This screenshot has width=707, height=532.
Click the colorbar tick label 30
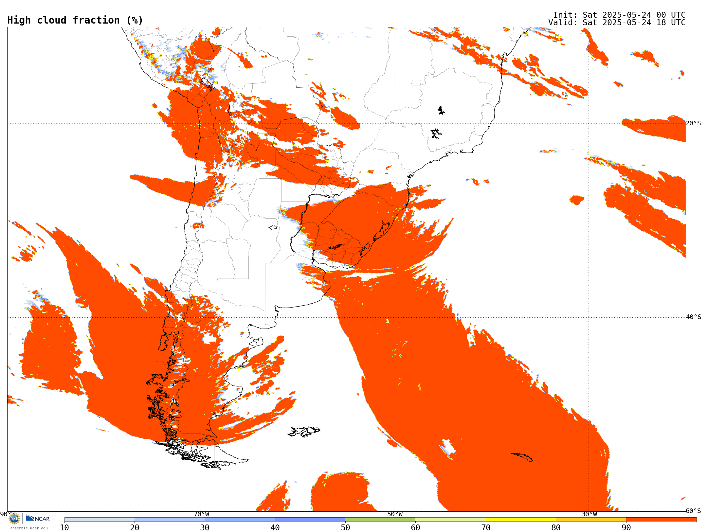pos(205,528)
